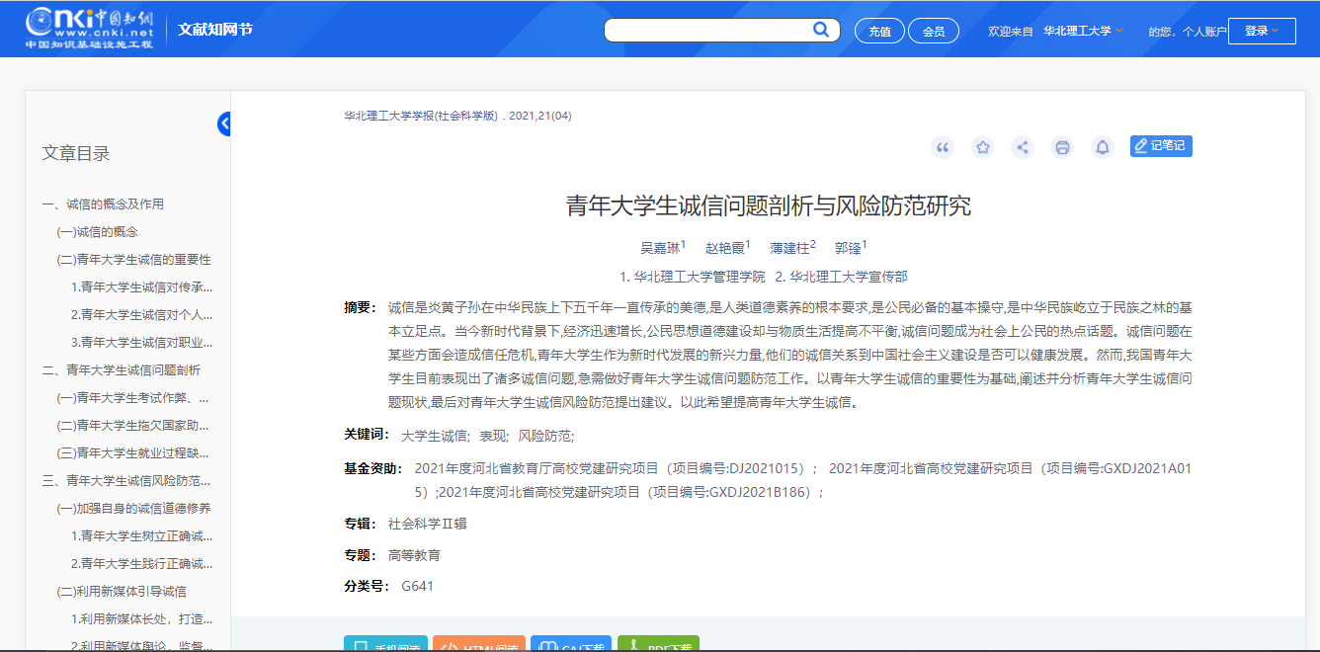
Task: Click the CNKI logo
Action: tap(89, 29)
